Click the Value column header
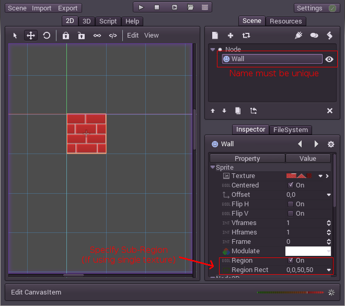 click(x=308, y=159)
